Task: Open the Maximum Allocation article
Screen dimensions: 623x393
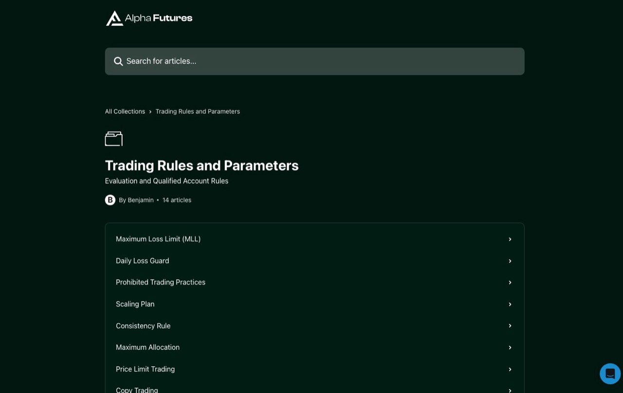Action: tap(314, 347)
